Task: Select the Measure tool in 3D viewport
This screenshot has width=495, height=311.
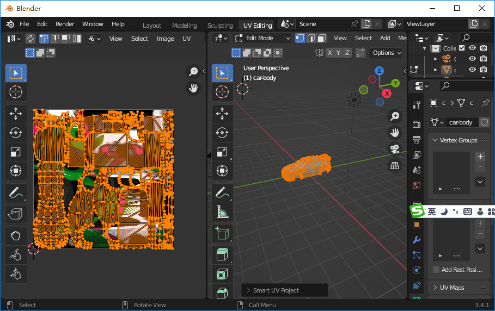Action: pos(222,212)
